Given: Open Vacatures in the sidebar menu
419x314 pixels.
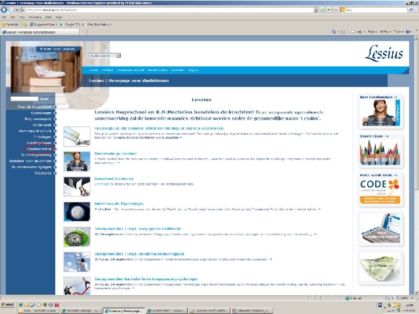Looking at the screenshot, I should point(42,173).
